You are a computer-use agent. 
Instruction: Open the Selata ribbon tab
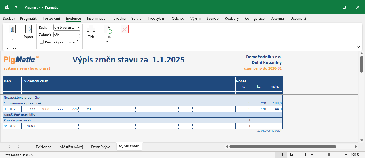tap(136, 18)
